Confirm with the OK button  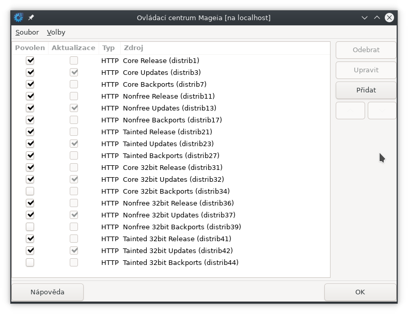[x=360, y=292]
